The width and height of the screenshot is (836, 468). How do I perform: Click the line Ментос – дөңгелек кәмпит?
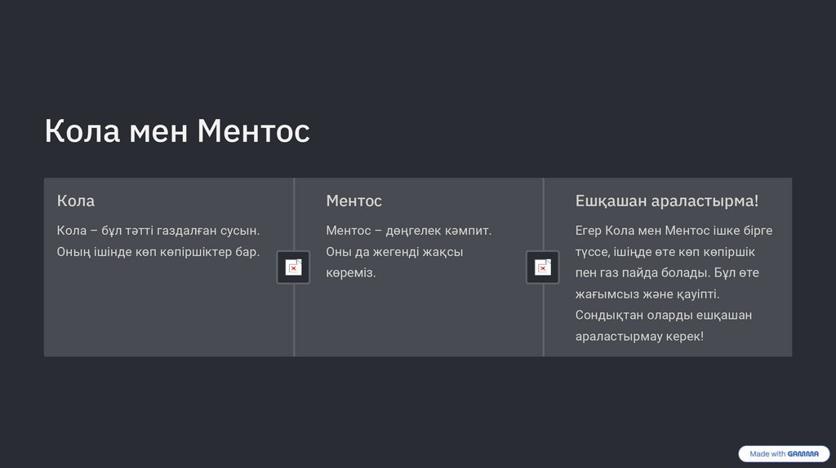408,231
